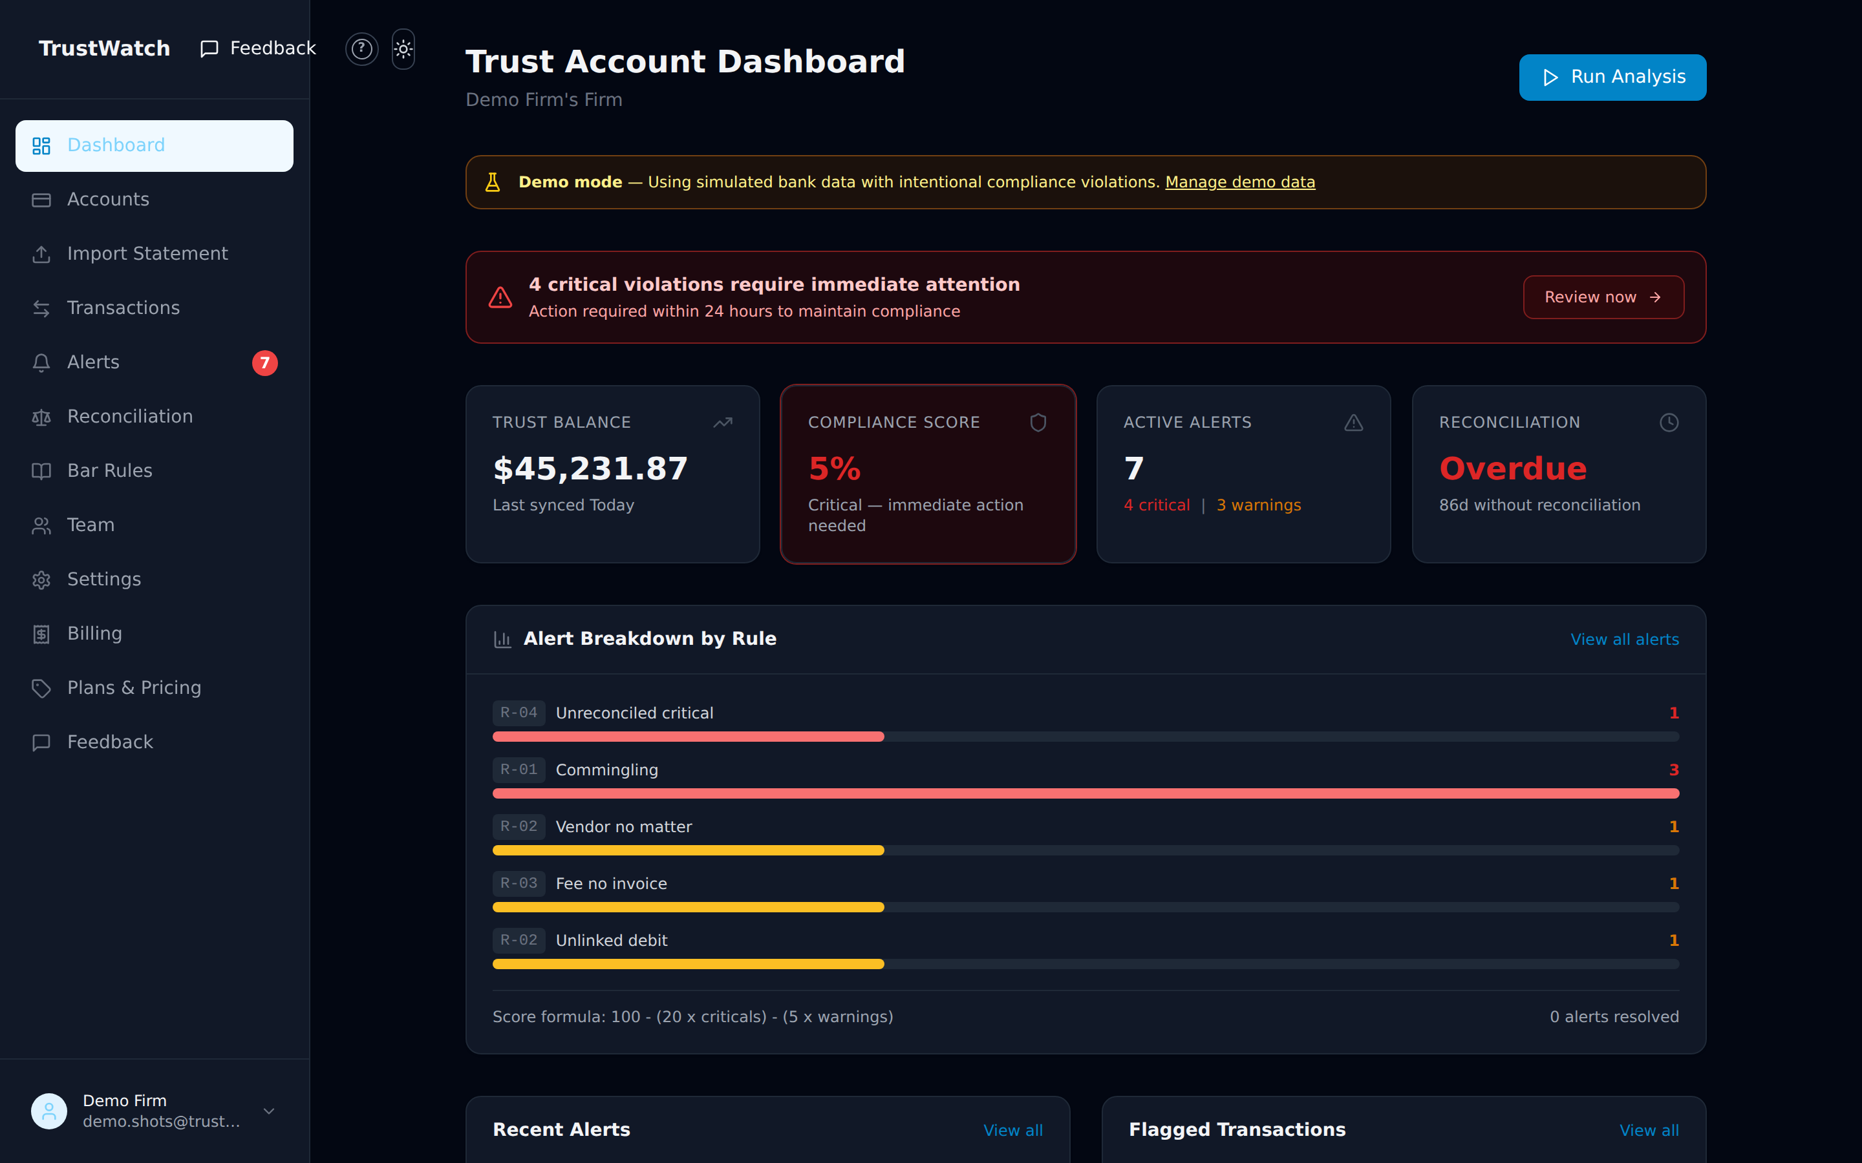Click the shield icon on Compliance Score card

(1038, 423)
